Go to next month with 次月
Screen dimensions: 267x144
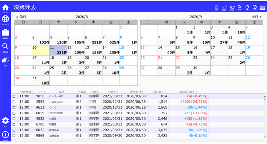pyautogui.click(x=256, y=17)
